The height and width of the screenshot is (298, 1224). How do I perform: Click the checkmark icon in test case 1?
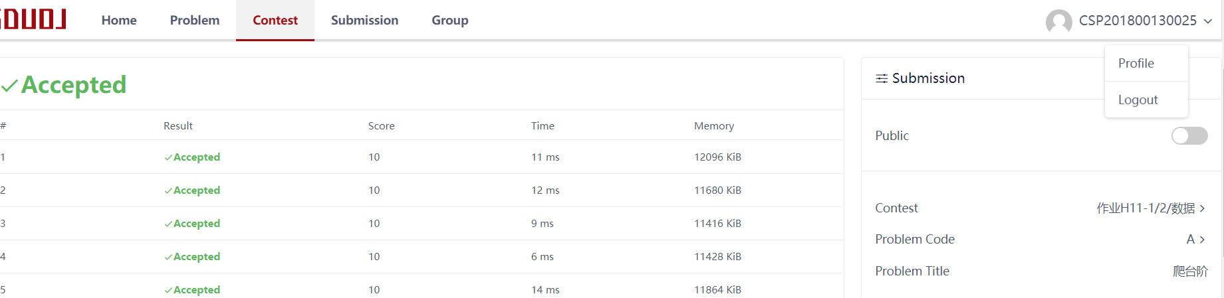coord(168,157)
